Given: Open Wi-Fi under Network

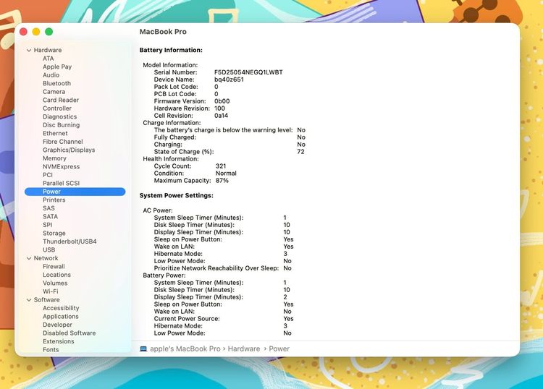Looking at the screenshot, I should click(51, 291).
